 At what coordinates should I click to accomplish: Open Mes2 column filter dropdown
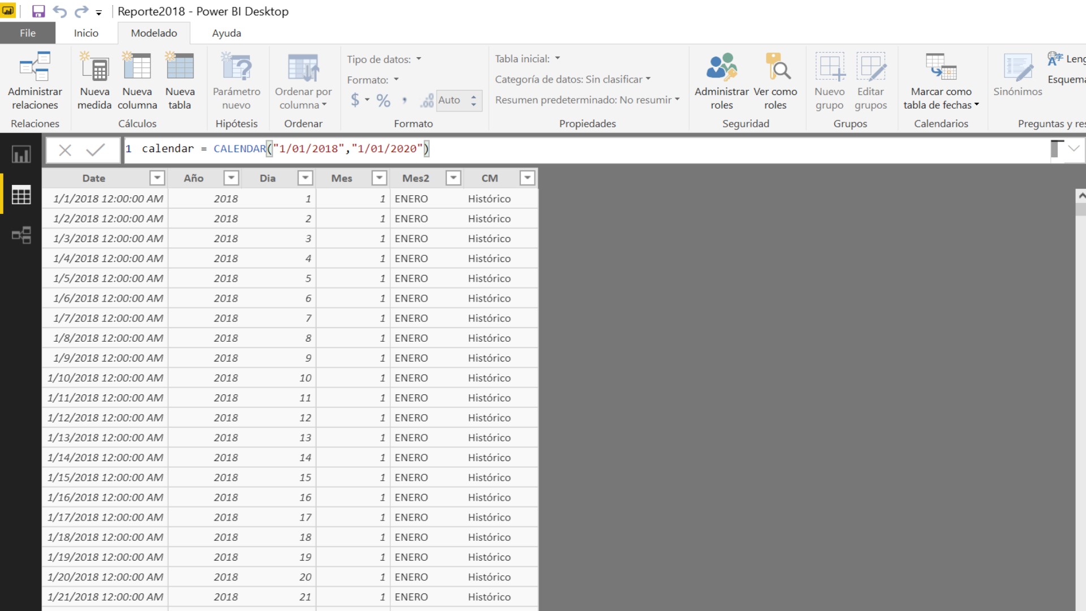[x=453, y=178]
